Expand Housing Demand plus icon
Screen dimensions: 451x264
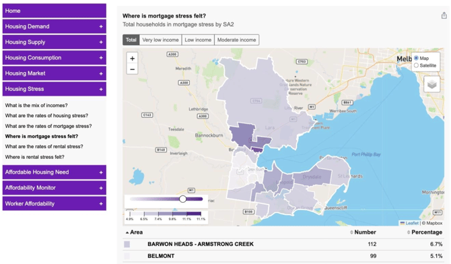pyautogui.click(x=101, y=26)
